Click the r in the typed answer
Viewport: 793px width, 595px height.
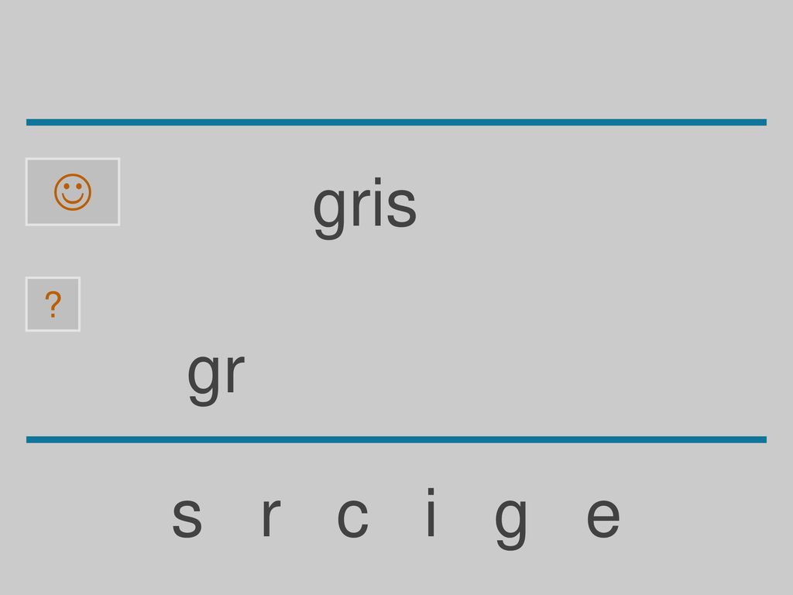[x=235, y=373]
